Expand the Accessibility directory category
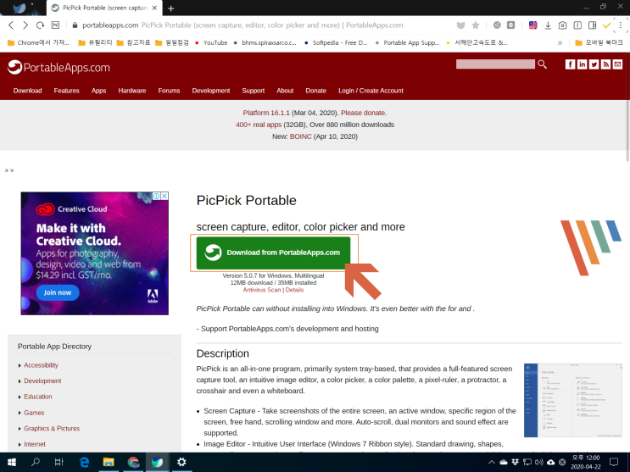 [41, 365]
